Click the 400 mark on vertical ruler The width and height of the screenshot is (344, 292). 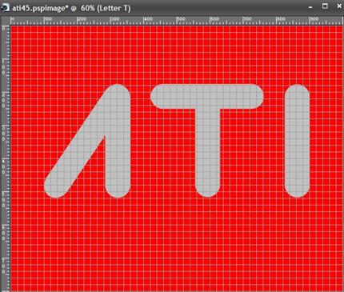pyautogui.click(x=4, y=166)
